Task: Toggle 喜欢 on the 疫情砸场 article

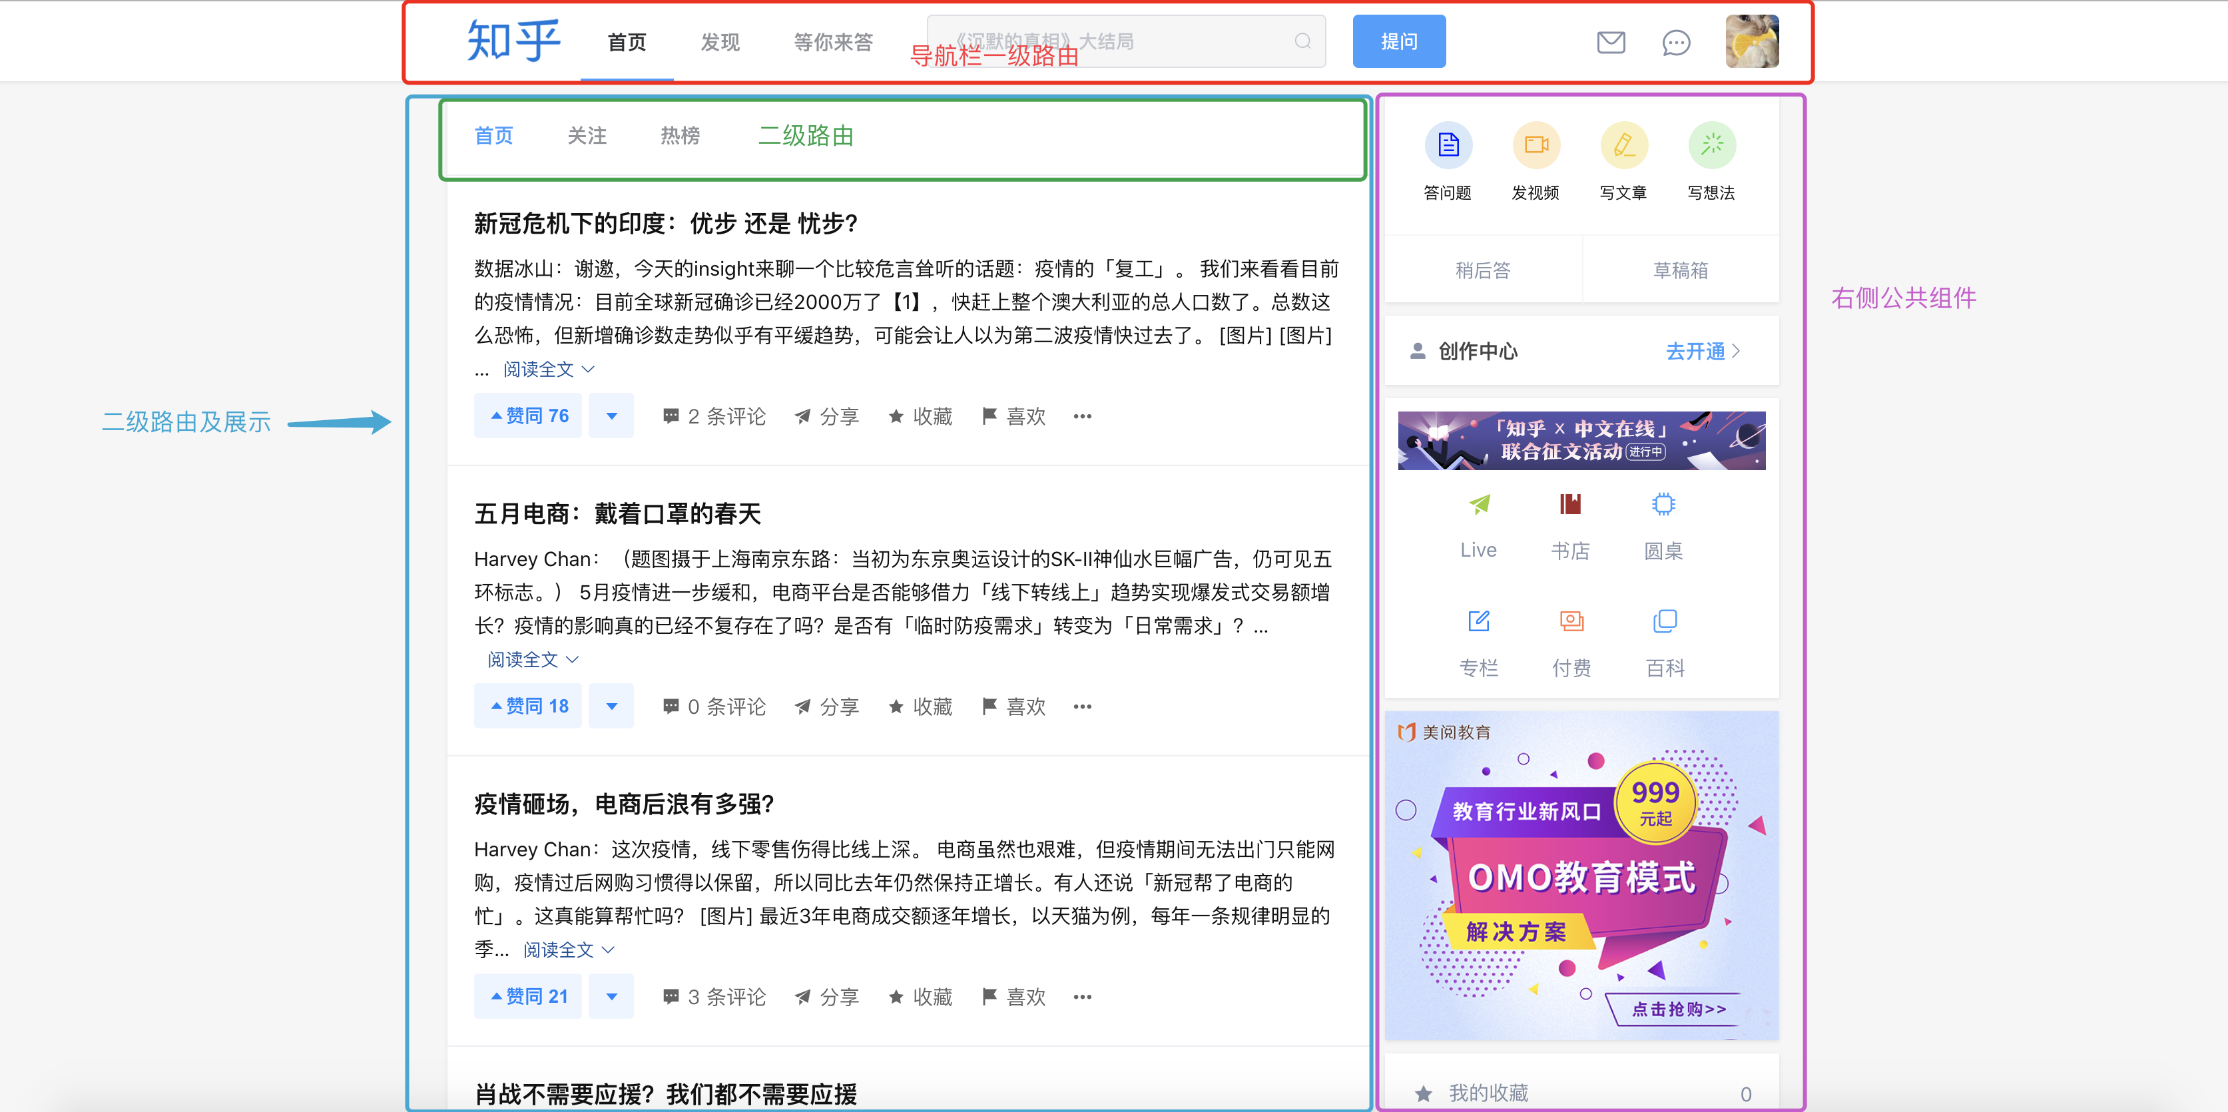Action: tap(1013, 997)
